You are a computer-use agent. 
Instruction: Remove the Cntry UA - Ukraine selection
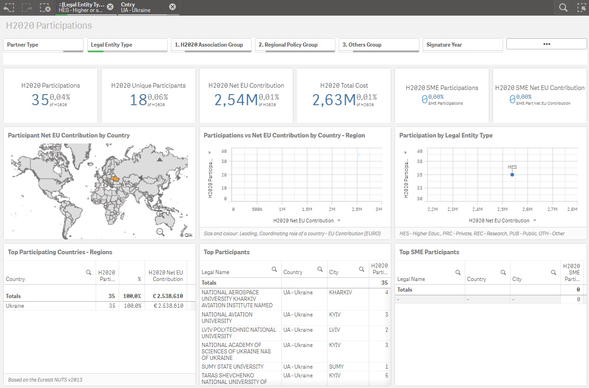coord(172,6)
